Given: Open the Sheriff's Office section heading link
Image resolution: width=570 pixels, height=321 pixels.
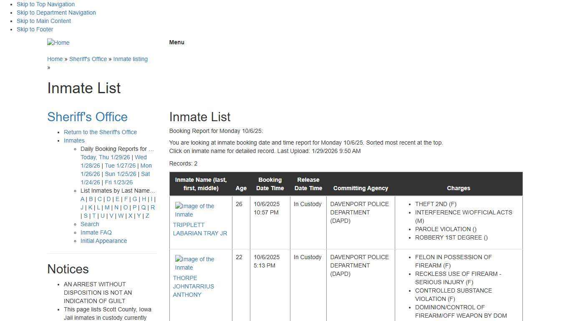Looking at the screenshot, I should point(87,117).
